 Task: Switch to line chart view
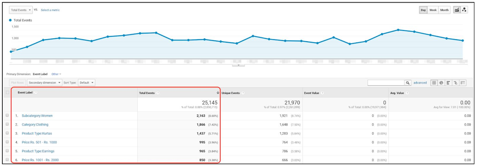(x=457, y=10)
